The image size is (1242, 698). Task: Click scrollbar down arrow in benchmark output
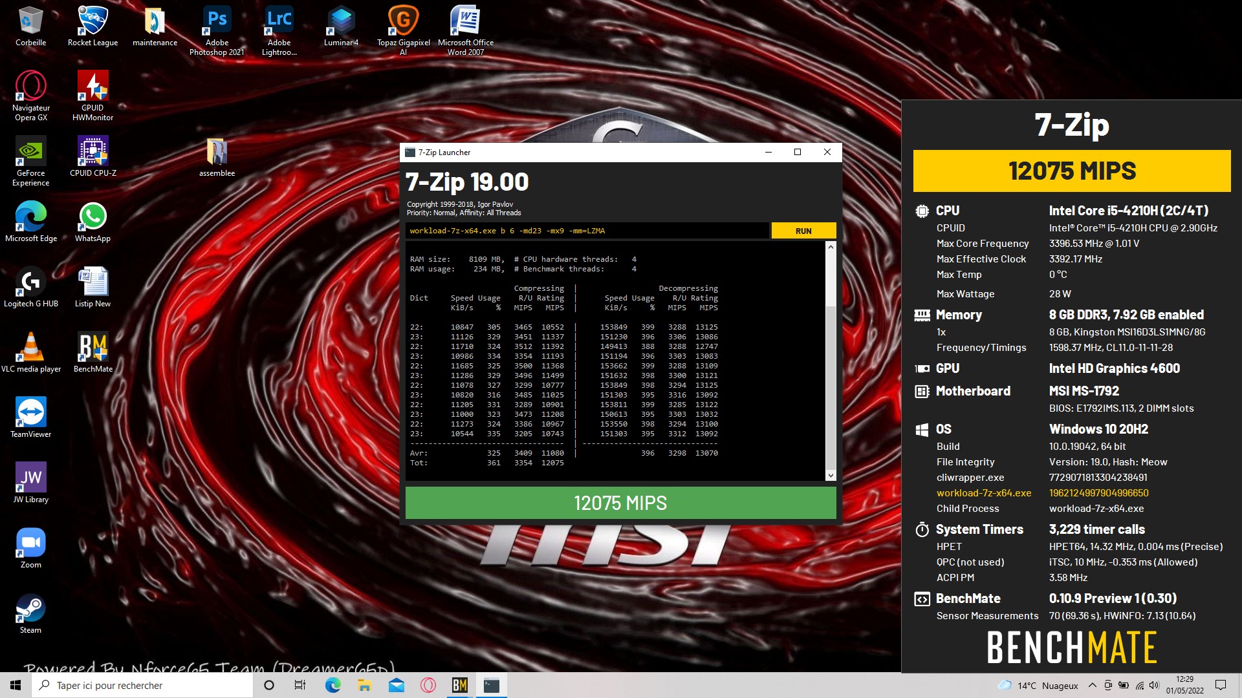[x=831, y=476]
